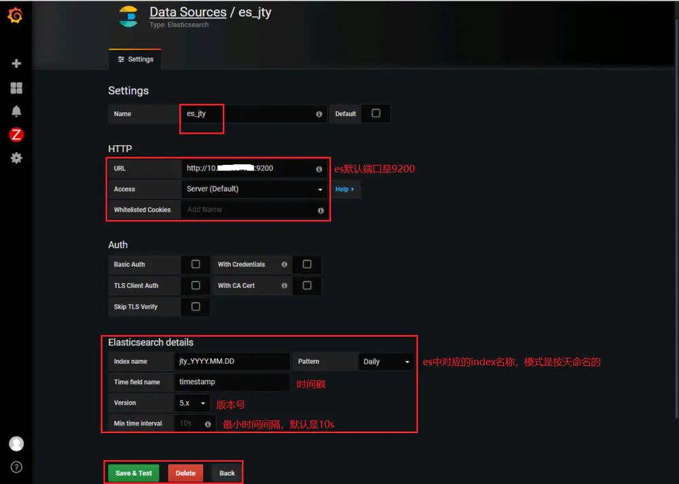
Task: Open Configuration gear icon in sidebar
Action: pyautogui.click(x=16, y=158)
